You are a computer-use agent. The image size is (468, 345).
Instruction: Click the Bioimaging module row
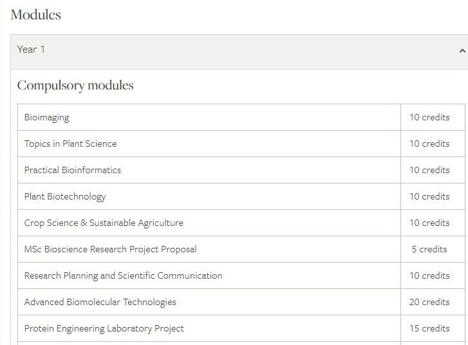tap(47, 118)
